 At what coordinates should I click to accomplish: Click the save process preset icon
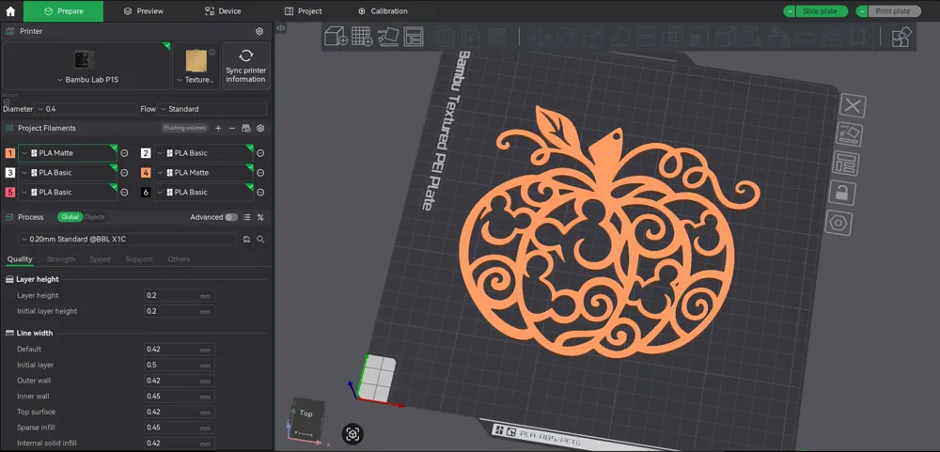click(246, 240)
